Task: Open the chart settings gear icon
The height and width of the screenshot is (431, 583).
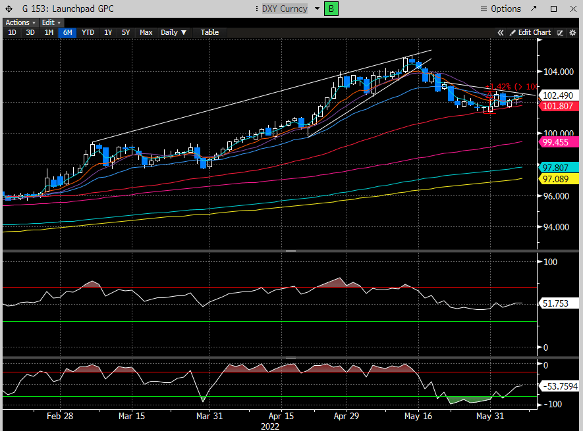Action: pyautogui.click(x=572, y=32)
